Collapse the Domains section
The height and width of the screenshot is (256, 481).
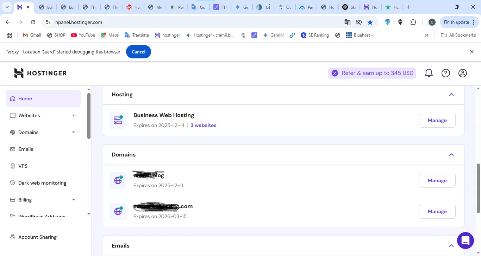click(451, 155)
